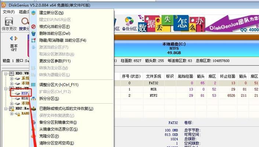Click the 保存更改 toolbar icon

pos(9,22)
